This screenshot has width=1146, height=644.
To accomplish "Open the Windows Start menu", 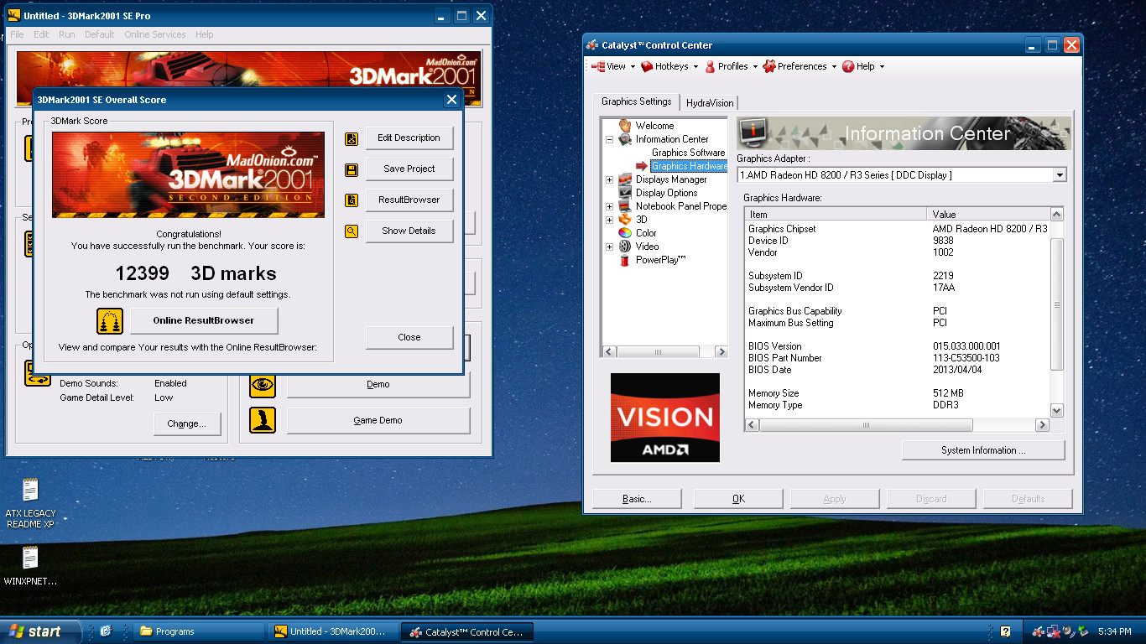I will click(41, 631).
